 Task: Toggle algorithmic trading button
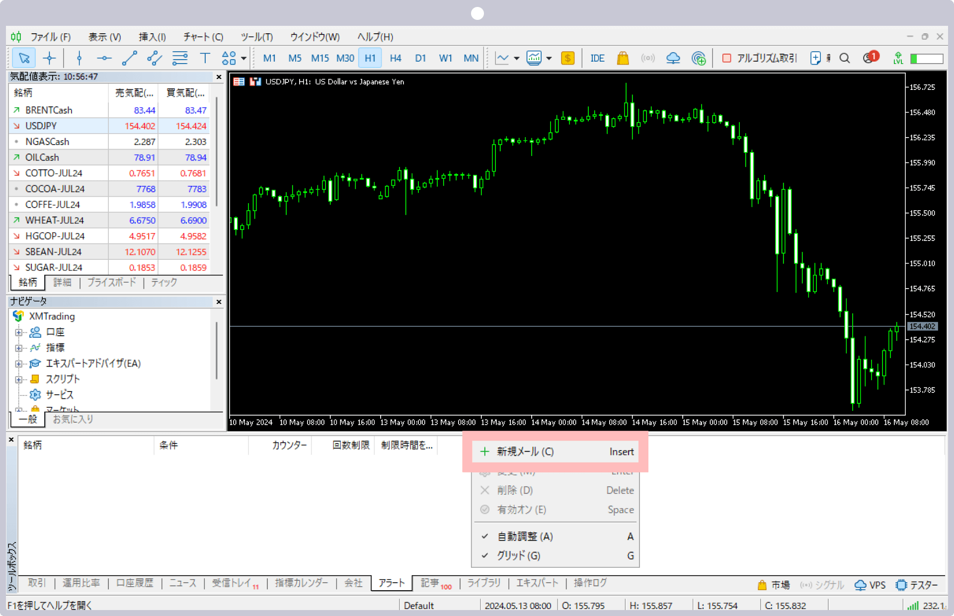pyautogui.click(x=759, y=58)
